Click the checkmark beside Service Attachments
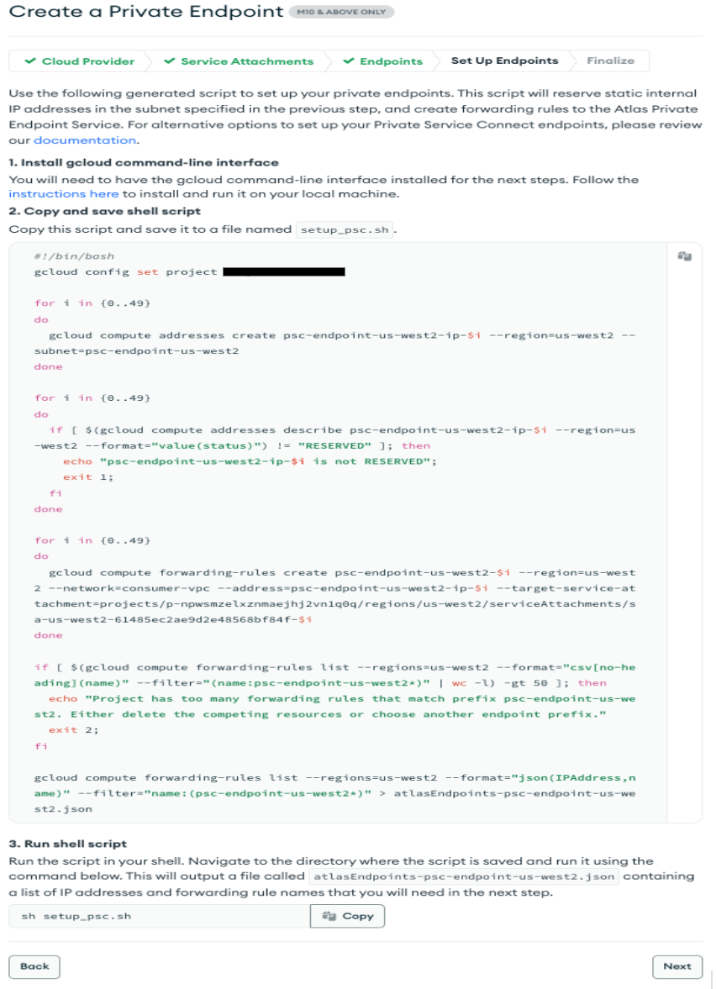716x989 pixels. click(170, 61)
